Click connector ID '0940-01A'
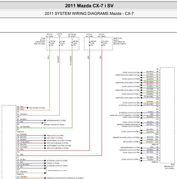 click(x=21, y=174)
